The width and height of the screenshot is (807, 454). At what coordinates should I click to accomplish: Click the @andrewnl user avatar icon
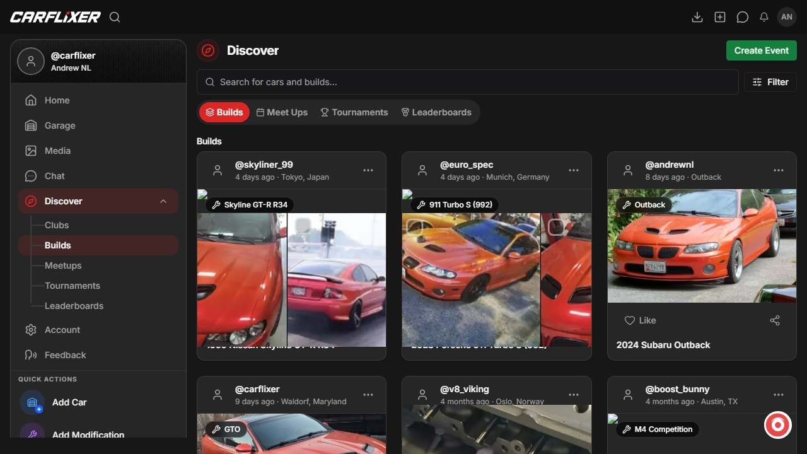[628, 170]
